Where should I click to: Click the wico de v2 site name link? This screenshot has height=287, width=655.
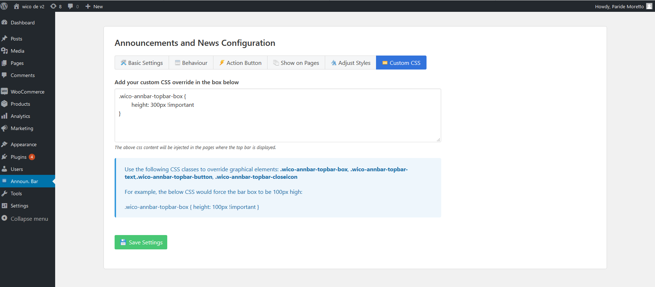click(x=33, y=6)
